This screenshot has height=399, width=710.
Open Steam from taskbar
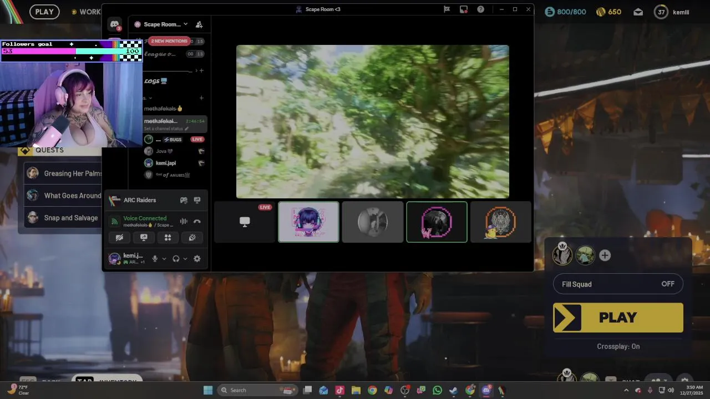[x=454, y=390]
